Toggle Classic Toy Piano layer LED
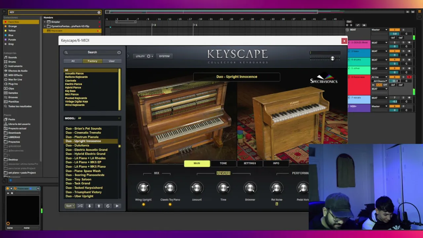The width and height of the screenshot is (423, 238). (170, 204)
